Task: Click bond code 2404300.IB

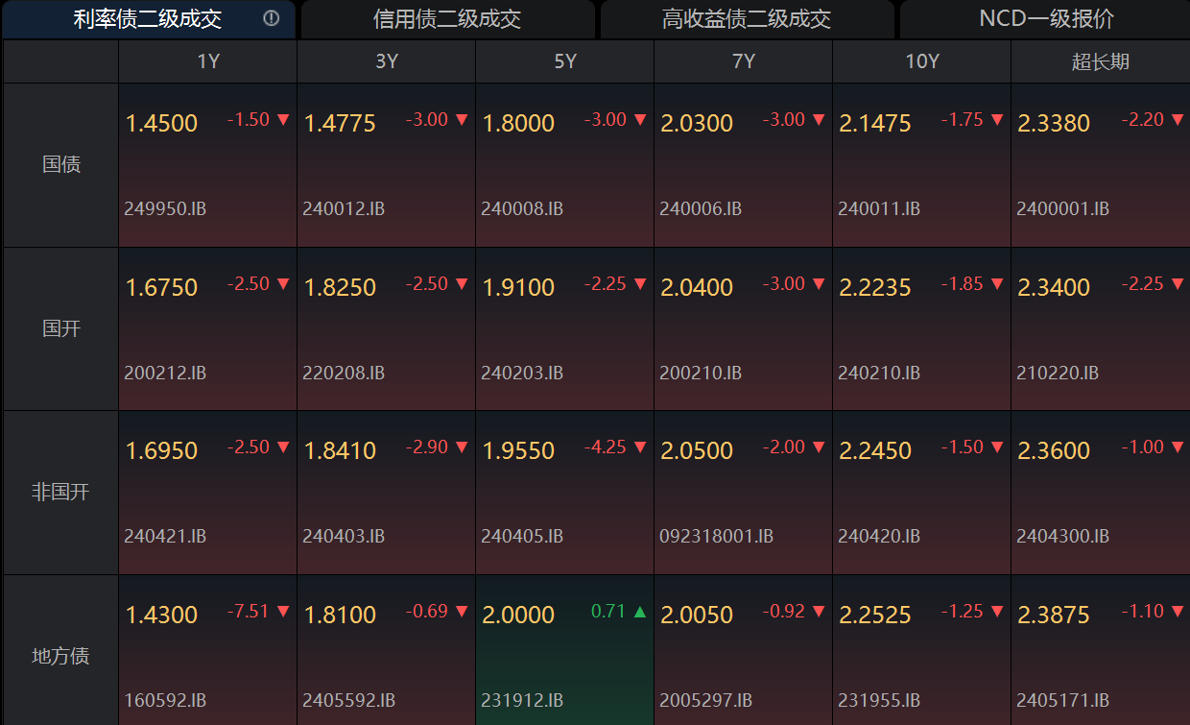Action: point(1062,536)
